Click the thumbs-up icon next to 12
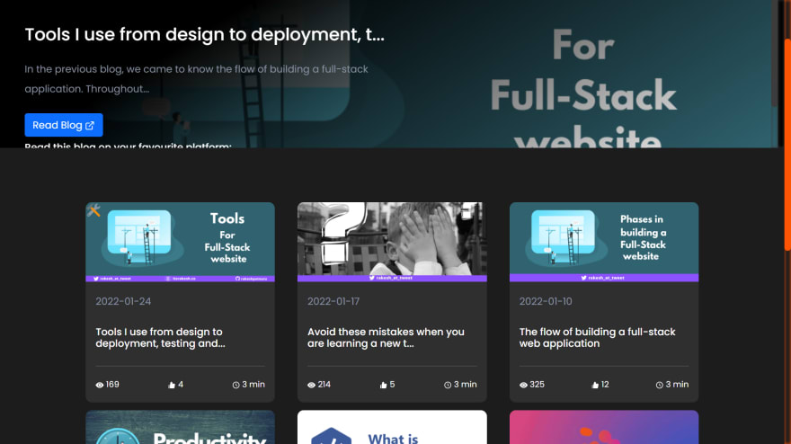The width and height of the screenshot is (791, 444). click(x=595, y=385)
